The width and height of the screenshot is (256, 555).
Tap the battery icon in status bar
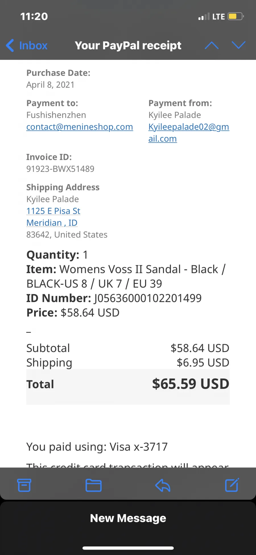coord(236,16)
